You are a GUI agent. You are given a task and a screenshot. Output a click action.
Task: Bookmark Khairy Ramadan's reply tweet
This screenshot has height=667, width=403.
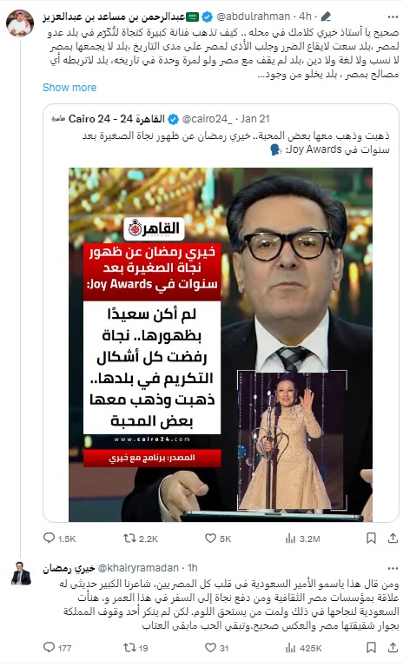[x=371, y=647]
